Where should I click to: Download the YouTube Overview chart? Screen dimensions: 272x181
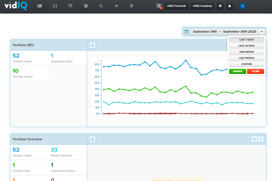pos(93,139)
